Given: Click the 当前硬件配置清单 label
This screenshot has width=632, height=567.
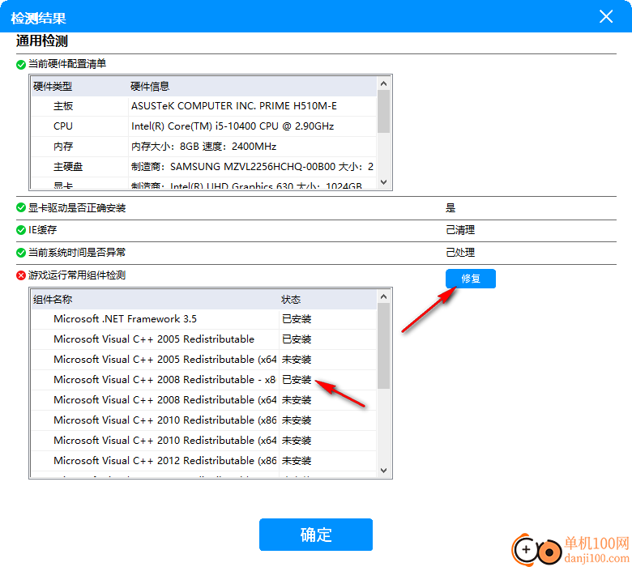Looking at the screenshot, I should [67, 64].
